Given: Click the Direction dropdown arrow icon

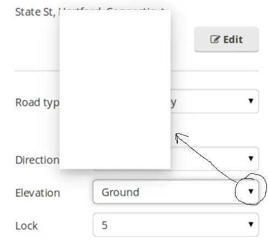Looking at the screenshot, I should tap(251, 159).
